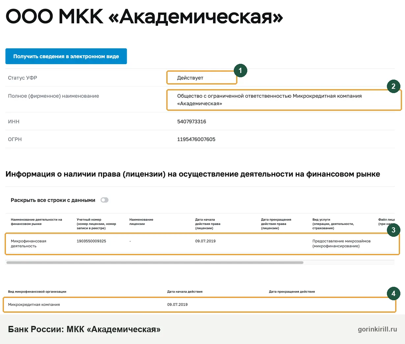
Task: Click column header "Наименование лицензии"
Action: click(x=141, y=222)
